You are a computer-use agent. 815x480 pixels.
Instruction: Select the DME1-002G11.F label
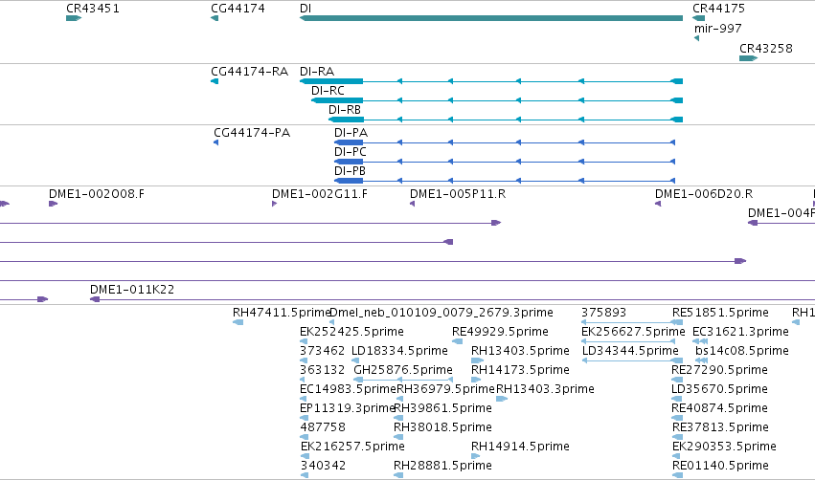(320, 194)
